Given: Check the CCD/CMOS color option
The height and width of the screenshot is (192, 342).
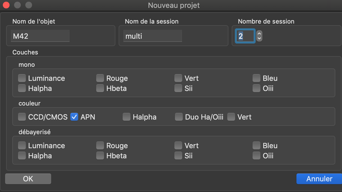Looking at the screenshot, I should tap(22, 117).
